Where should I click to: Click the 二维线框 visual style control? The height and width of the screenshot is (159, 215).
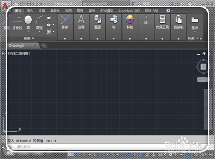[22, 54]
